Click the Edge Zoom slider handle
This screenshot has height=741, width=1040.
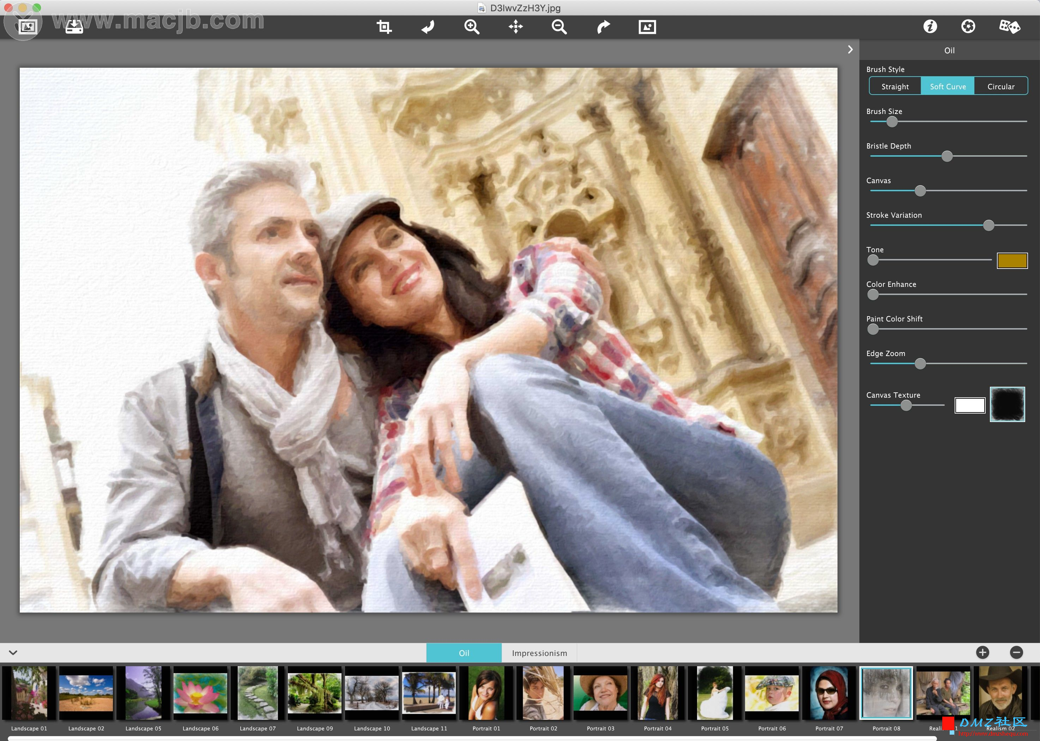coord(920,364)
